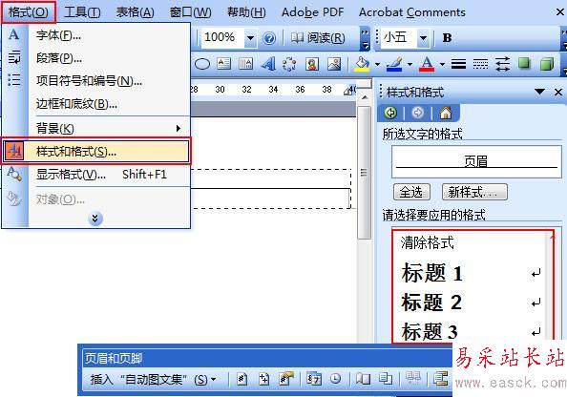Open 3-D style options
This screenshot has height=397, width=567.
point(547,64)
